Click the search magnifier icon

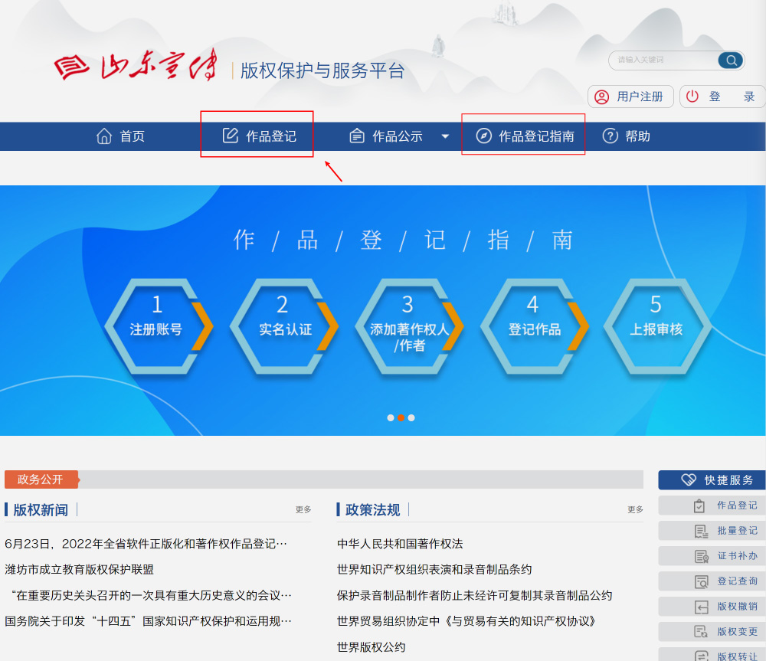click(x=730, y=60)
